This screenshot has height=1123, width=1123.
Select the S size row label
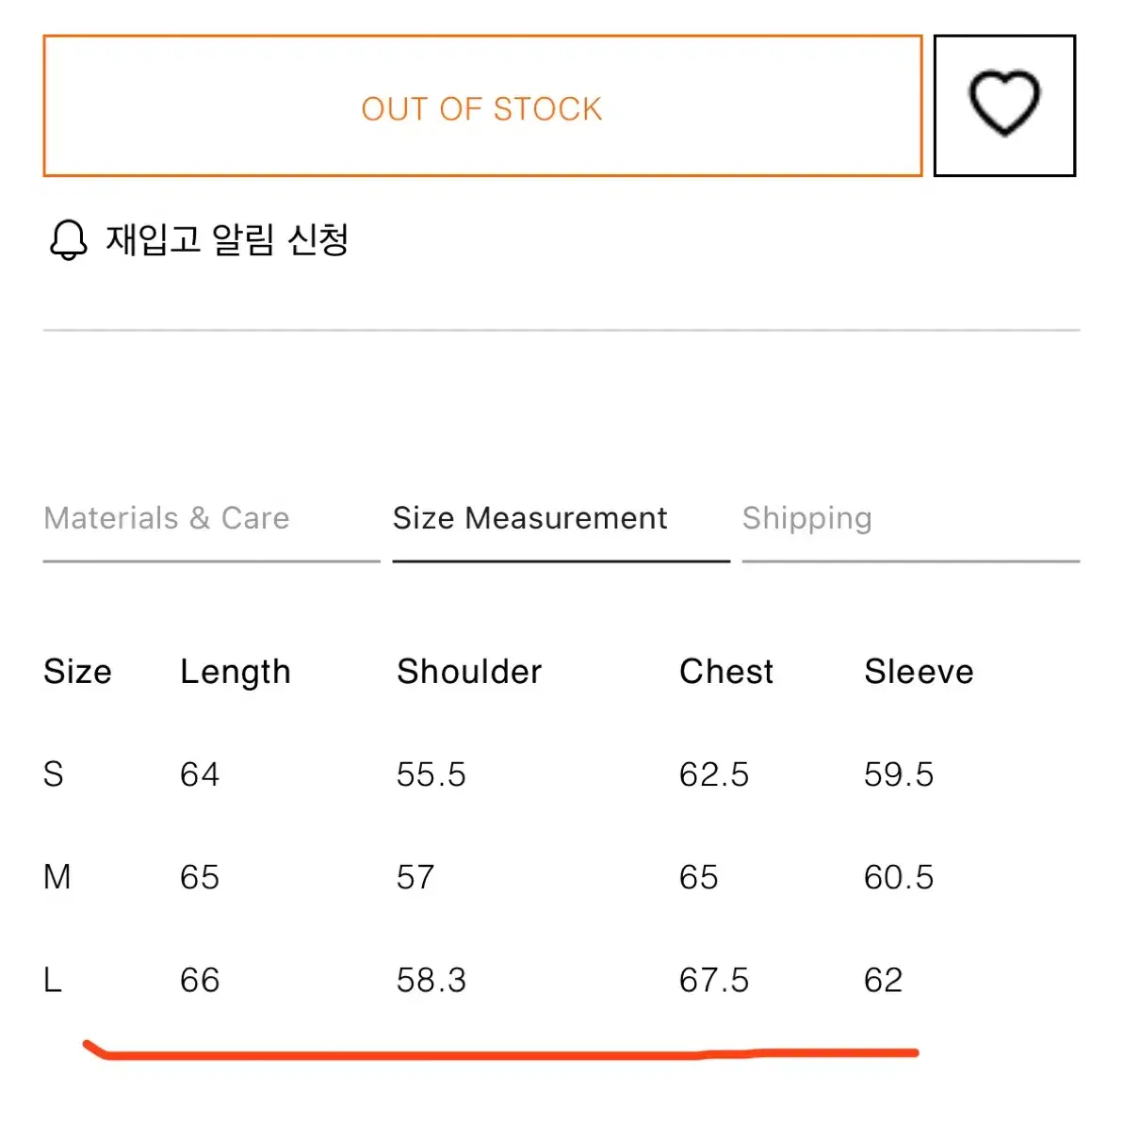[54, 774]
